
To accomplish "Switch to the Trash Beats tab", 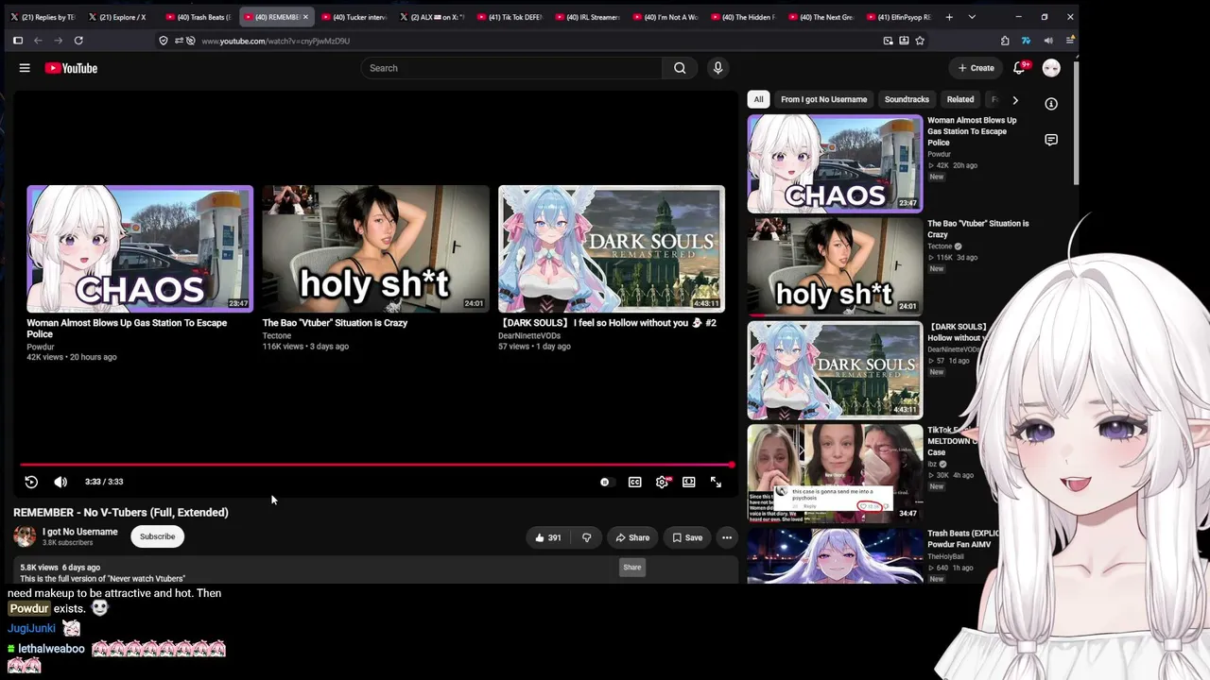I will 198,17.
